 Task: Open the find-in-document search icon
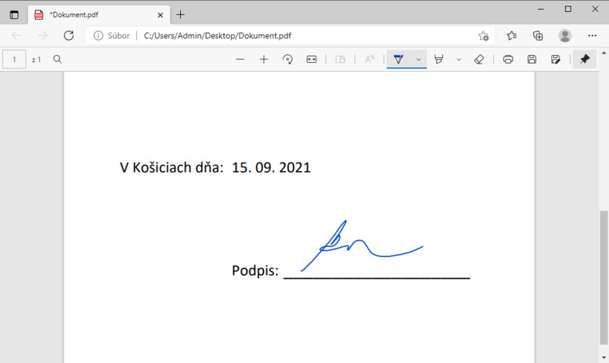coord(58,60)
